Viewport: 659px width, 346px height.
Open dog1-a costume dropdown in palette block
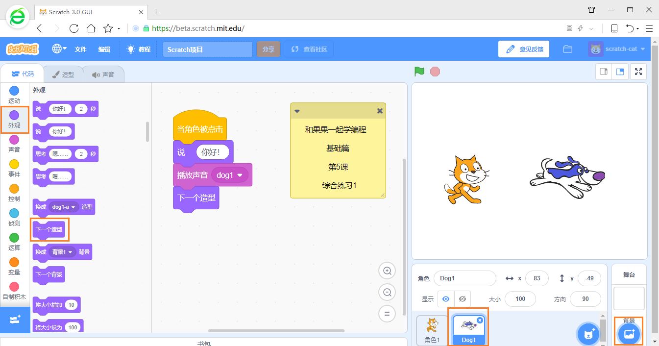(64, 207)
